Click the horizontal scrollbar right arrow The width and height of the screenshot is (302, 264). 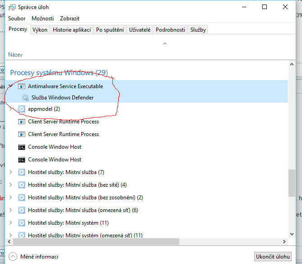pyautogui.click(x=284, y=241)
